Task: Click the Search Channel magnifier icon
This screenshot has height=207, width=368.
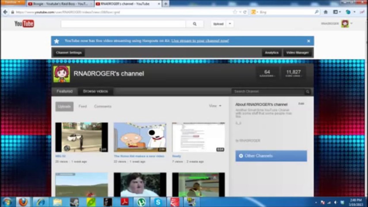Action: [308, 92]
